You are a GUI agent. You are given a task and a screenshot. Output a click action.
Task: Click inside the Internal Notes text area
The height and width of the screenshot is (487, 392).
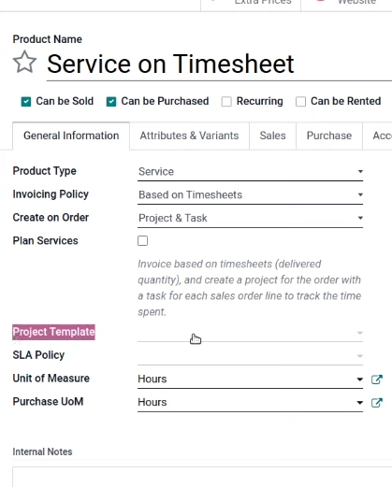pos(202,477)
